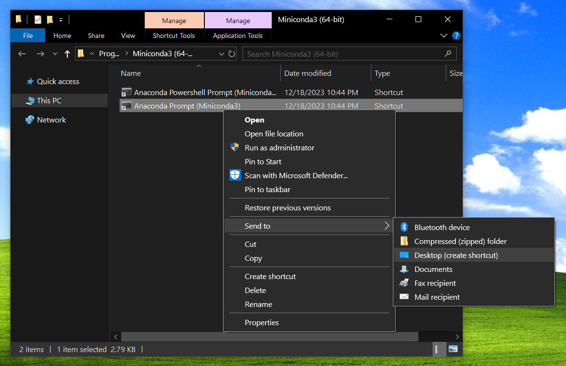Select Quick access in navigation pane
Screen dimensions: 566x366
click(58, 82)
